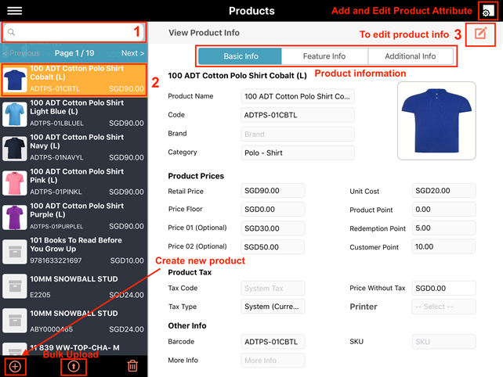This screenshot has width=503, height=377.
Task: Switch to Additional Info tab
Action: point(411,56)
